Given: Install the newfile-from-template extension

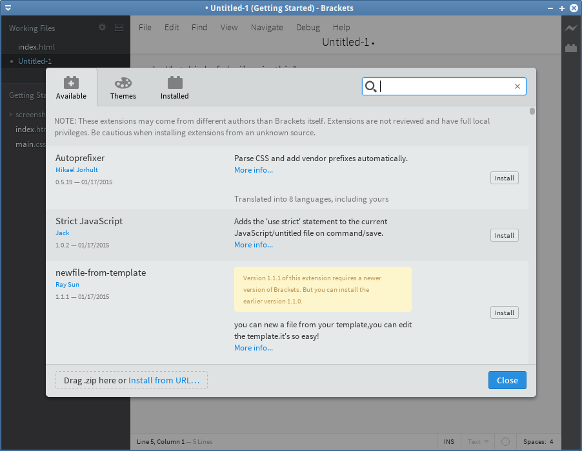Looking at the screenshot, I should [x=504, y=312].
